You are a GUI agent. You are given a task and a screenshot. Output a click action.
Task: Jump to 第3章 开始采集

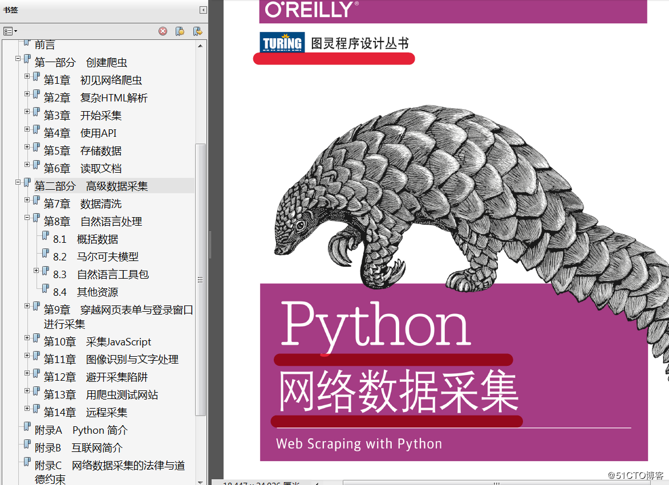pyautogui.click(x=83, y=116)
